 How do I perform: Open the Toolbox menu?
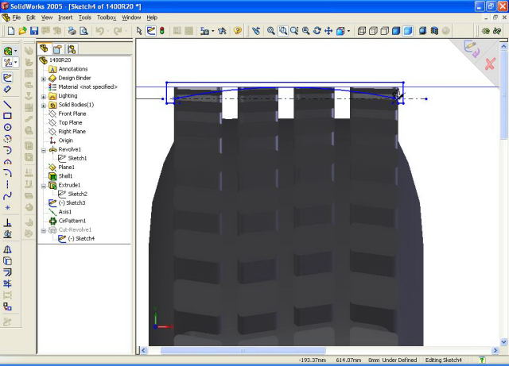point(107,17)
